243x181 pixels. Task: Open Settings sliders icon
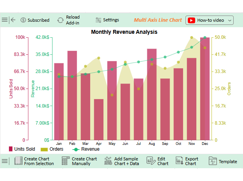[98, 20]
